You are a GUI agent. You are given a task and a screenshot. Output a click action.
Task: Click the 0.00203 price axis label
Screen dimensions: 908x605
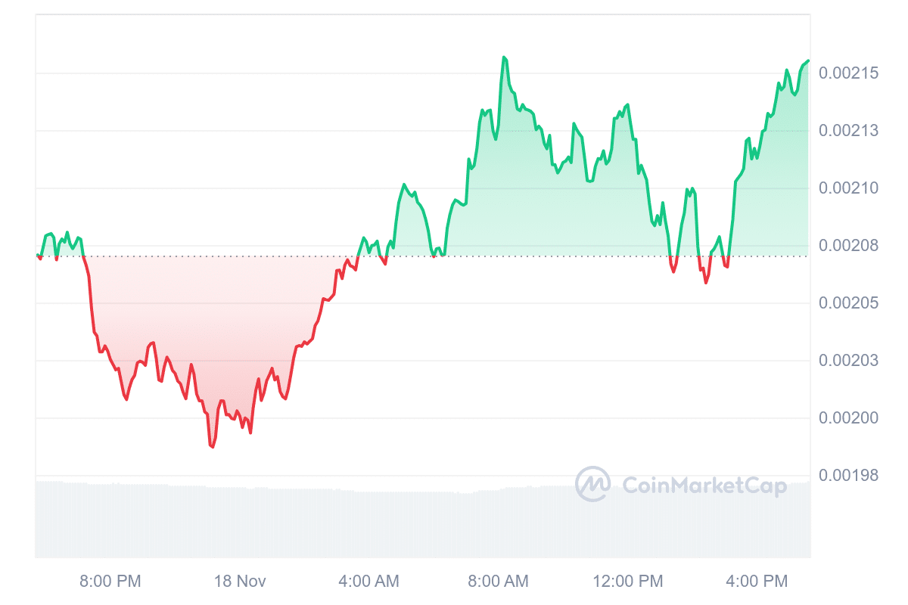point(848,361)
